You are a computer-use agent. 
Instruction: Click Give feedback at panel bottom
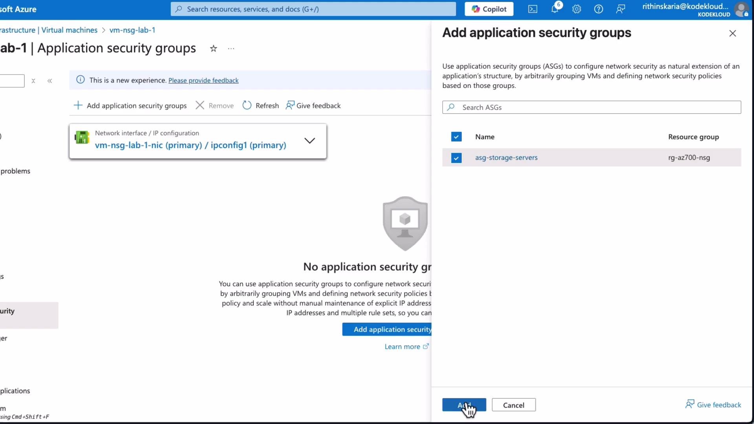click(x=713, y=404)
